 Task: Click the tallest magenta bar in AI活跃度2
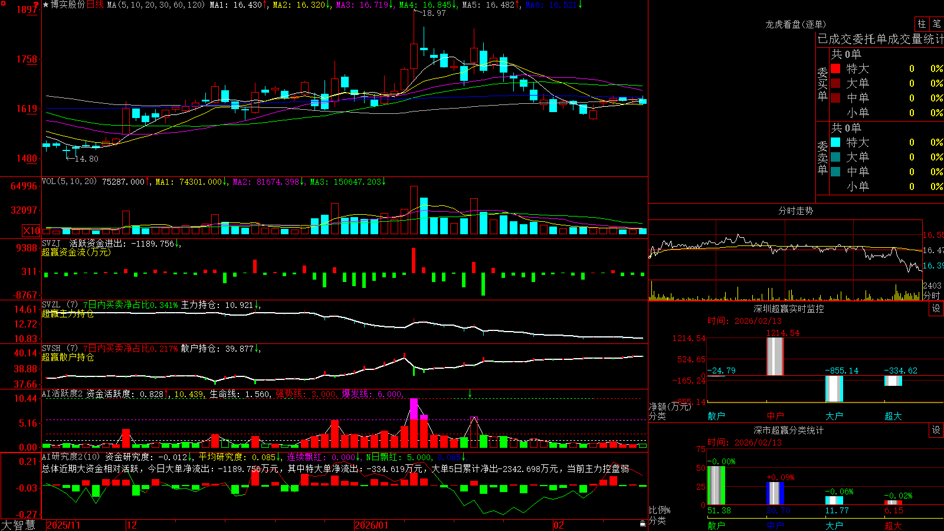[414, 409]
